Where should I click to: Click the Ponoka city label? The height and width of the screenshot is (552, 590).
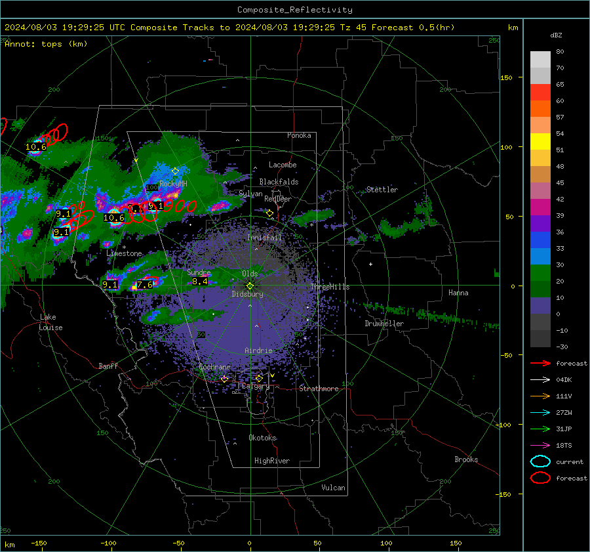click(x=299, y=135)
